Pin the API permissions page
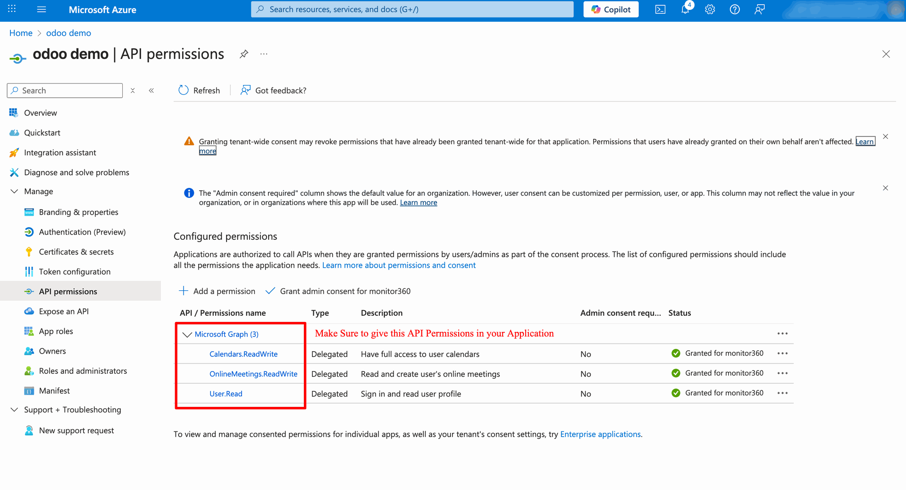Image resolution: width=906 pixels, height=490 pixels. (243, 54)
